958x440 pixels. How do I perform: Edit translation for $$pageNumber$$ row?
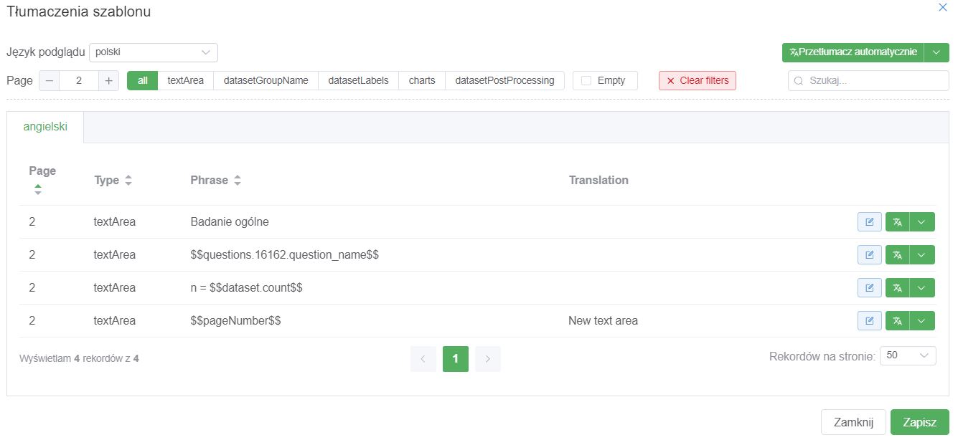pyautogui.click(x=870, y=321)
